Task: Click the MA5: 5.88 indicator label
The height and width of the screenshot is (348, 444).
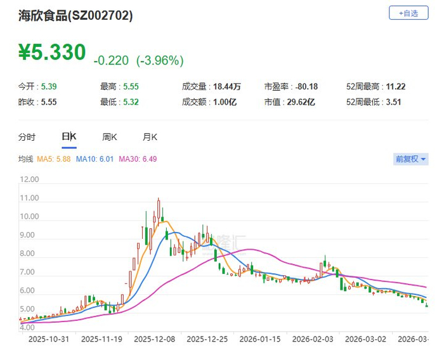Action: coord(53,159)
